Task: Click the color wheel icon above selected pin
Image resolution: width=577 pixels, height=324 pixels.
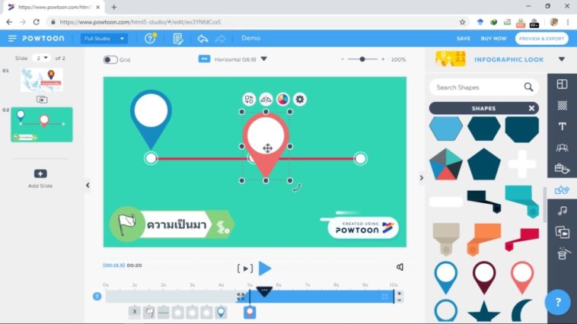Action: tap(282, 99)
